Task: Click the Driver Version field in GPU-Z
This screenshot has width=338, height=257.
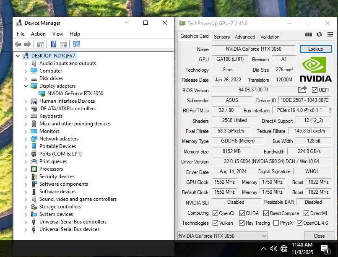Action: [271, 161]
